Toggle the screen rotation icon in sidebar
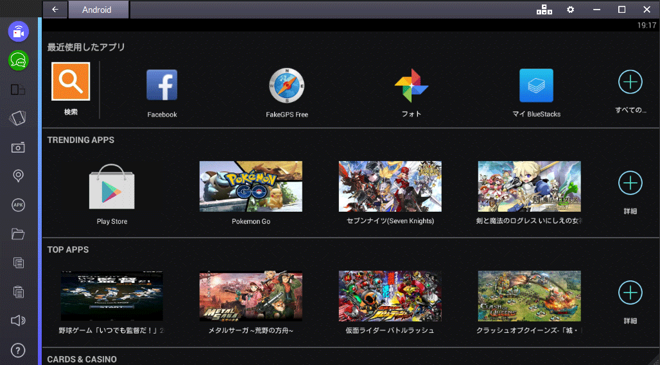The image size is (660, 365). (18, 90)
